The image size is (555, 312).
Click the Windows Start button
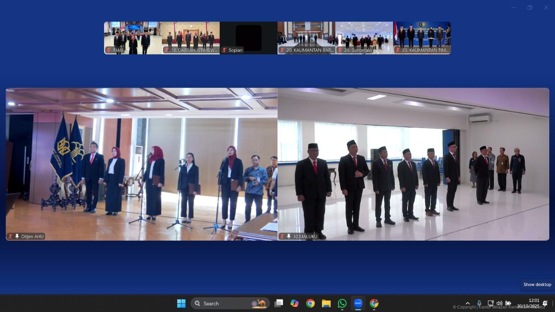(181, 303)
